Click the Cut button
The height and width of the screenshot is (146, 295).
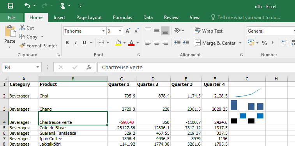(26, 28)
